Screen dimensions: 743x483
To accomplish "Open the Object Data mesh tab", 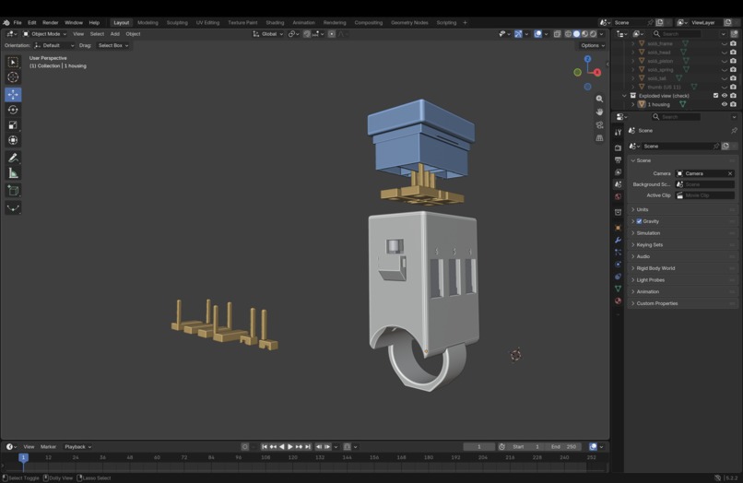I will (x=618, y=289).
